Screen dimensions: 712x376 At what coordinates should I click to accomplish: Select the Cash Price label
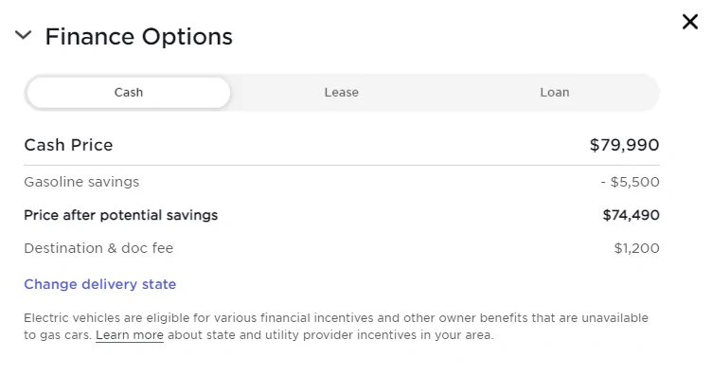(x=68, y=145)
